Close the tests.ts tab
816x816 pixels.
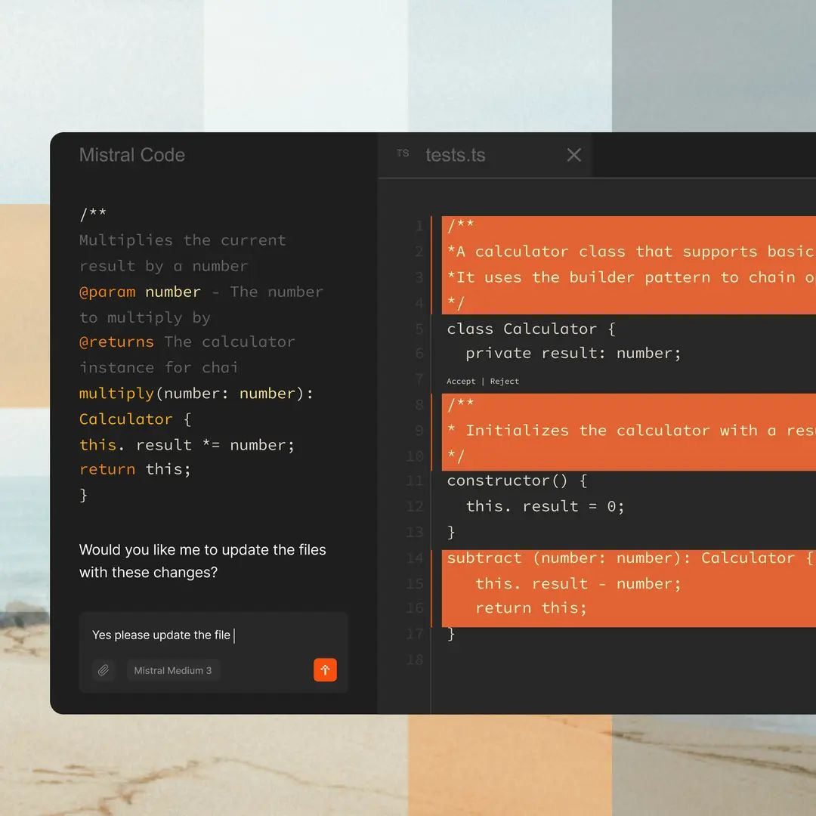pos(573,155)
